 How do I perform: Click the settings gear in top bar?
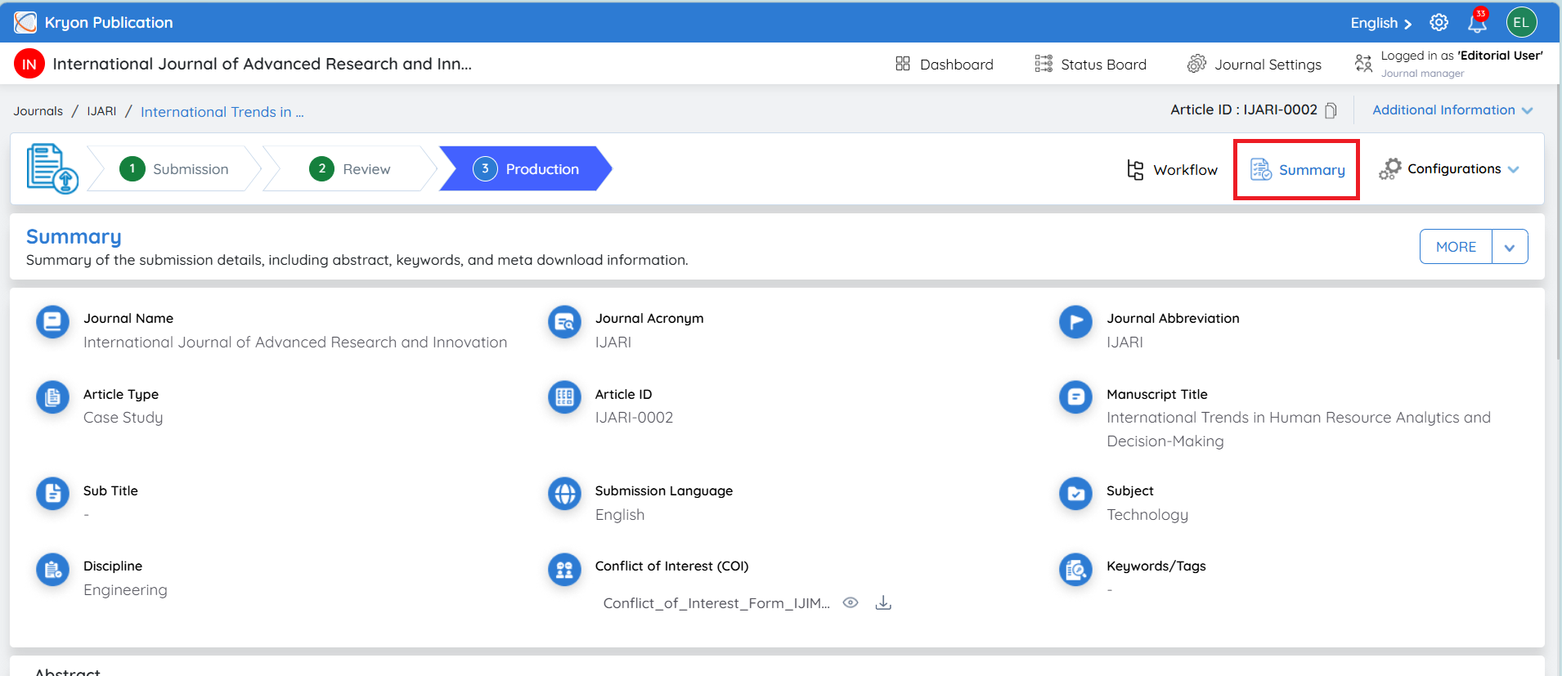tap(1439, 22)
